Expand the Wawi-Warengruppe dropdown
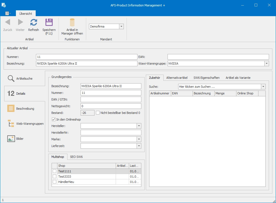The height and width of the screenshot is (203, 276). tap(267, 63)
